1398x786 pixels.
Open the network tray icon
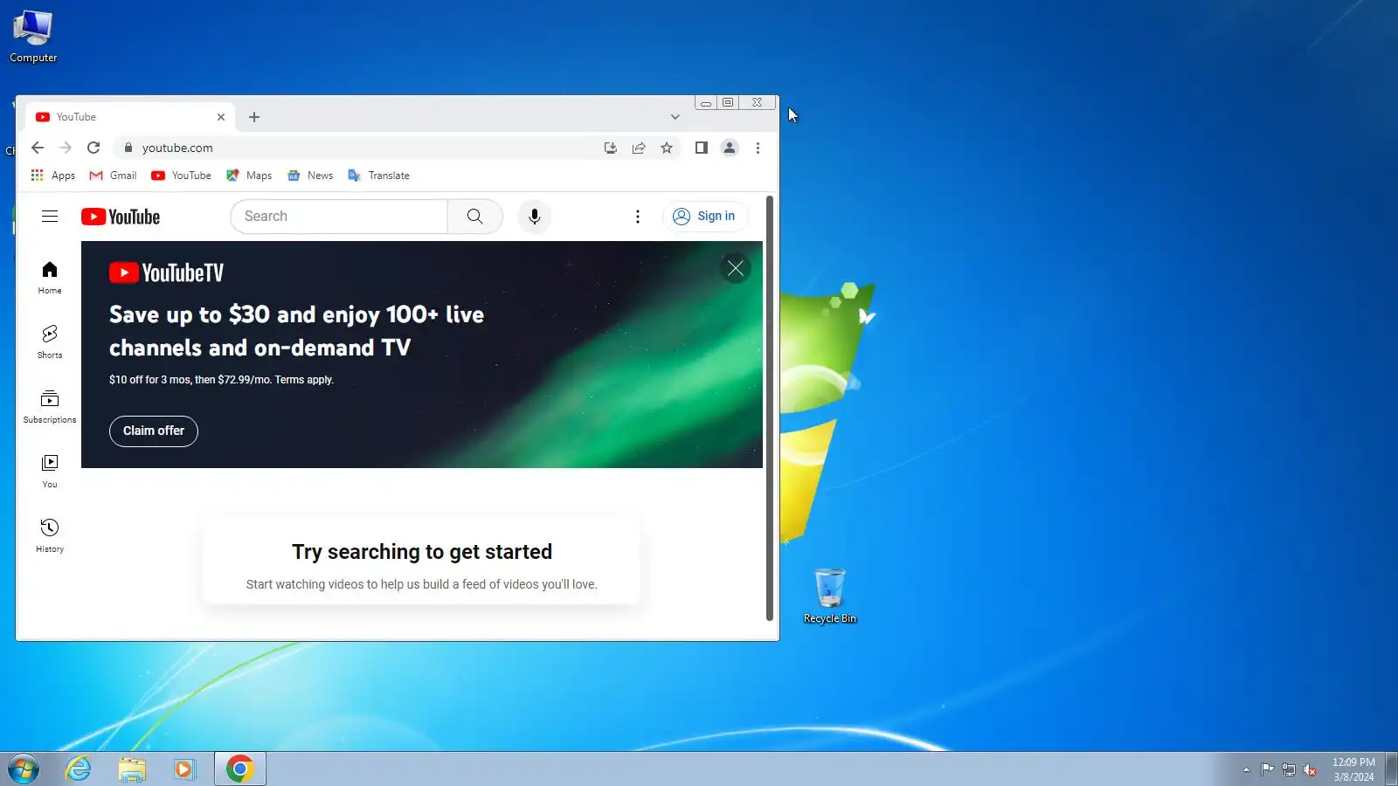point(1289,769)
